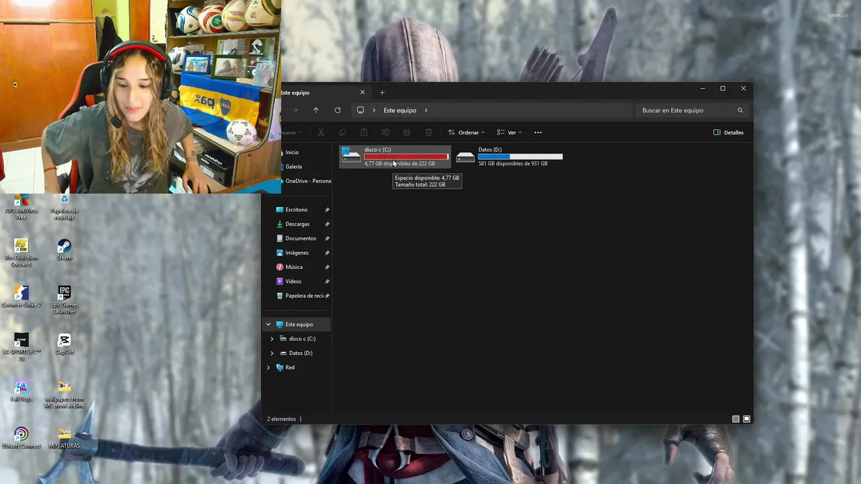This screenshot has height=484, width=861.
Task: Open Escritorio quick access folder
Action: pyautogui.click(x=297, y=210)
